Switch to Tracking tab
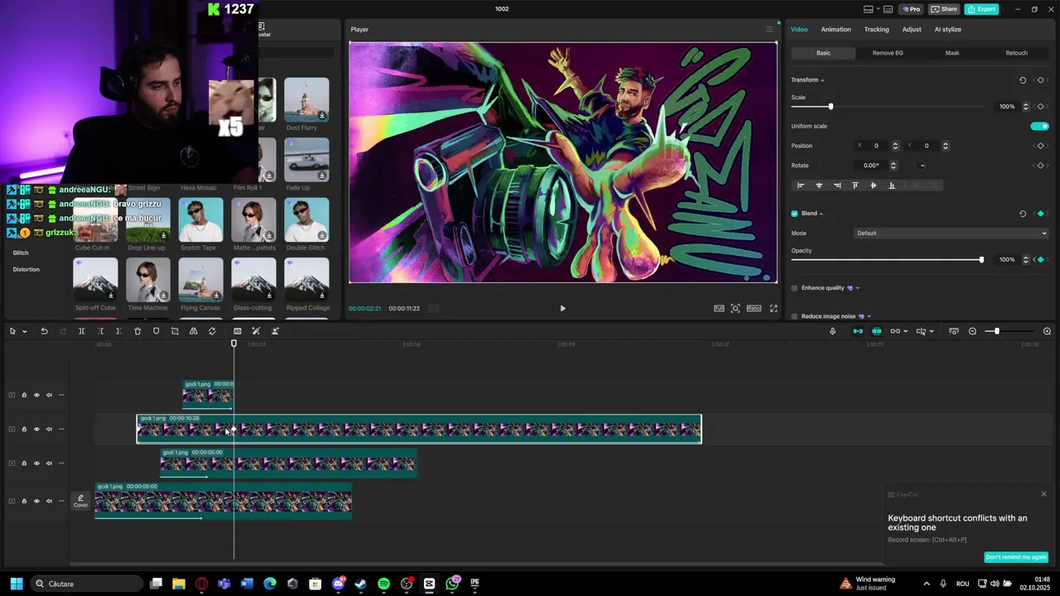The width and height of the screenshot is (1060, 596). 876,29
